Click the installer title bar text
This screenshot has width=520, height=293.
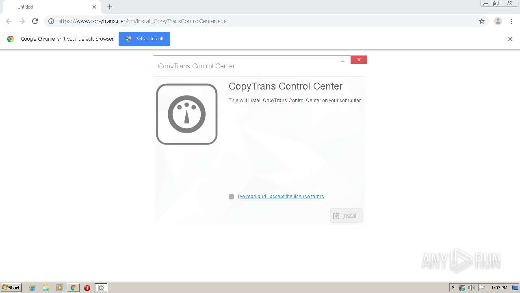coord(197,66)
